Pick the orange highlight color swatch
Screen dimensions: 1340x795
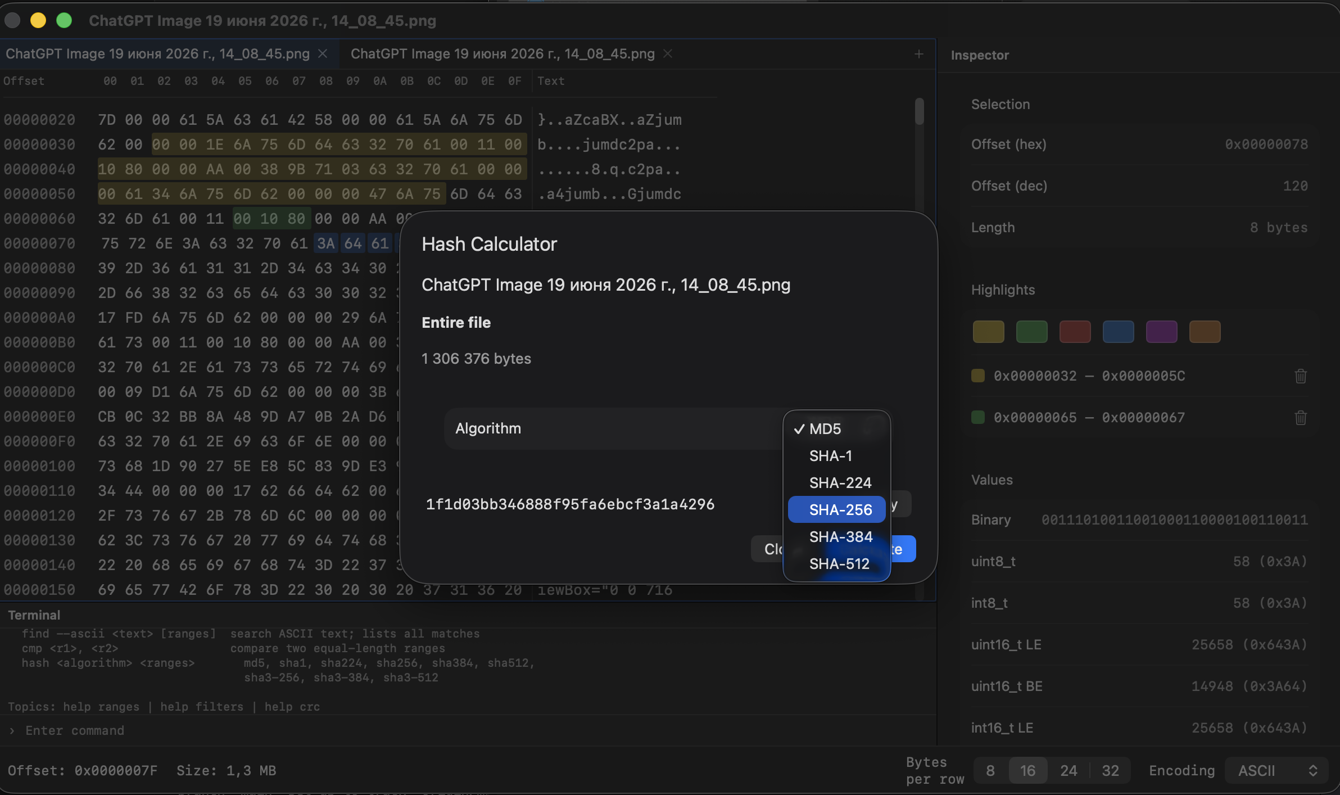click(x=1205, y=332)
